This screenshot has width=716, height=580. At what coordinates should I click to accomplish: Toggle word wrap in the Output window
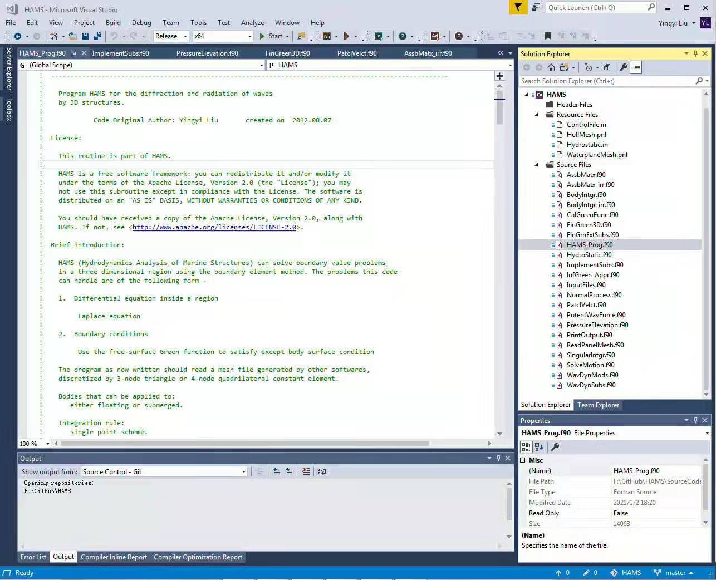point(322,471)
